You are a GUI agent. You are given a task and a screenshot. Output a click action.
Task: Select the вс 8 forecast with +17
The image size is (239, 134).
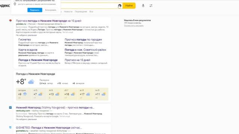pos(85,94)
